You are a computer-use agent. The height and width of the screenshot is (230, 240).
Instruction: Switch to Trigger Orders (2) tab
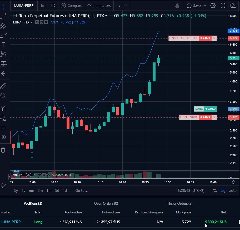click(179, 203)
